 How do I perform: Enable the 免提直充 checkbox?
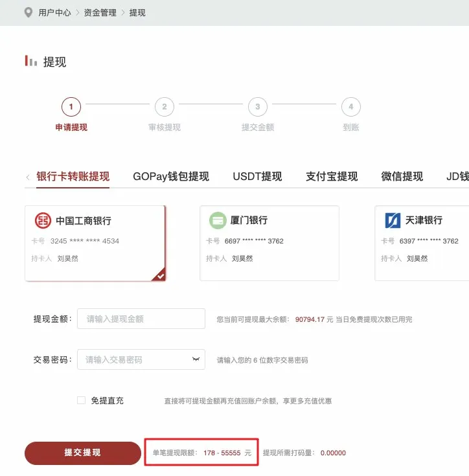tap(81, 400)
